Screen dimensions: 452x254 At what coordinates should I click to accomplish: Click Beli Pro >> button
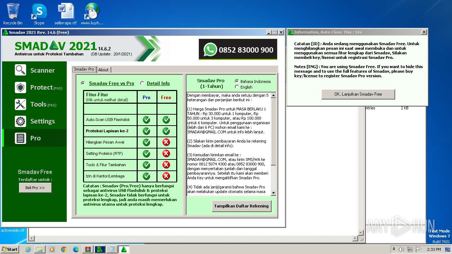[x=35, y=188]
